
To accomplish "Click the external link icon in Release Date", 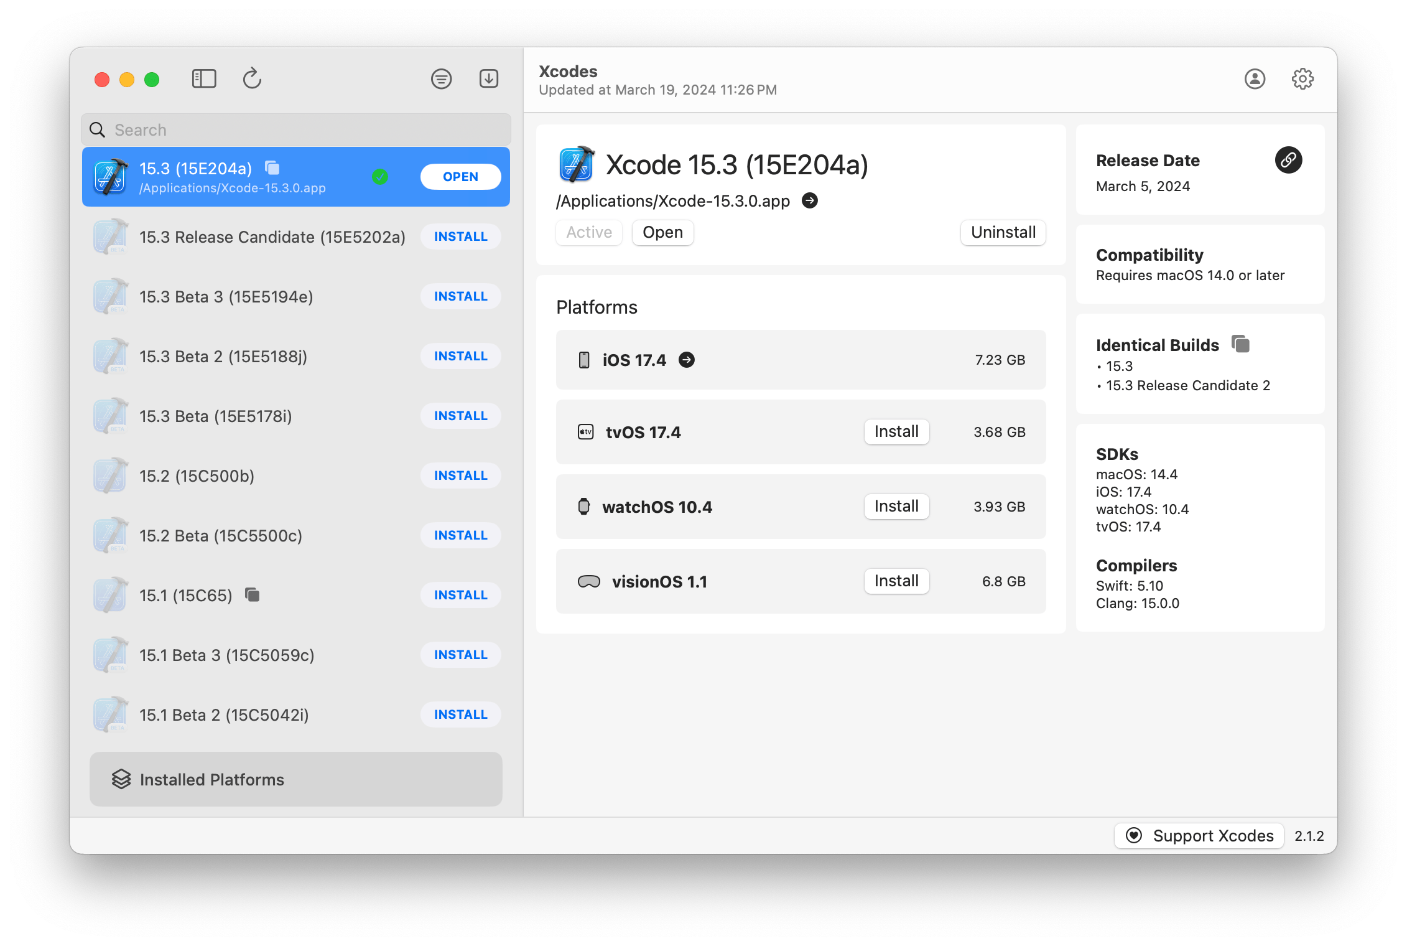I will [1288, 161].
